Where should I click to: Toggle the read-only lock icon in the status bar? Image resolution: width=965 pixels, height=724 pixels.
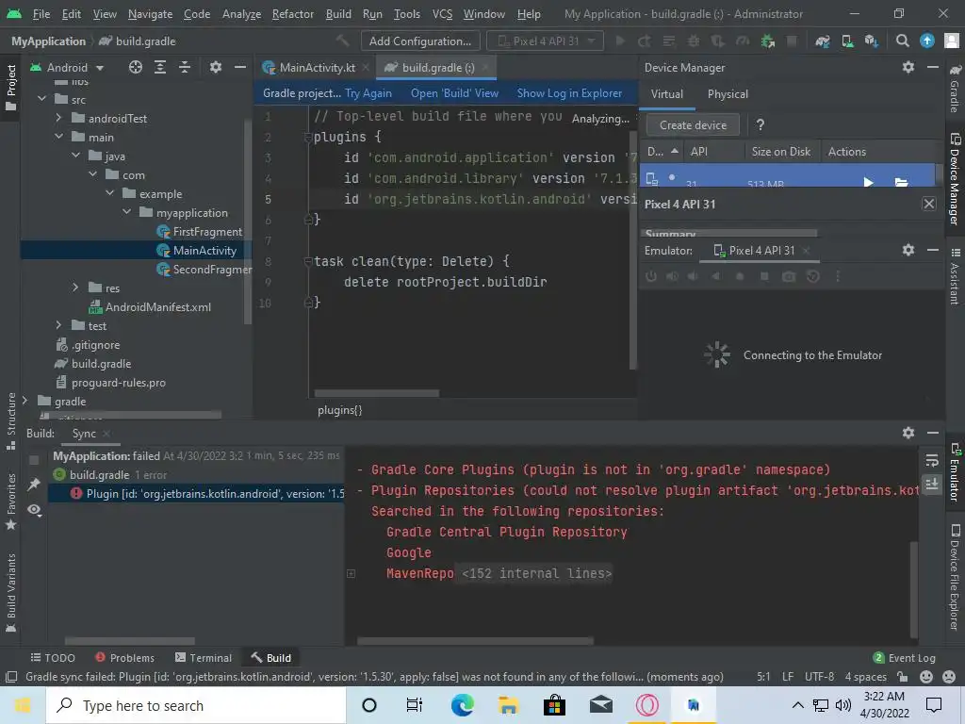tap(903, 677)
